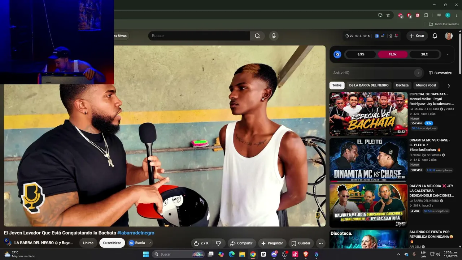
Task: Select the Todos filter chip
Action: (337, 85)
